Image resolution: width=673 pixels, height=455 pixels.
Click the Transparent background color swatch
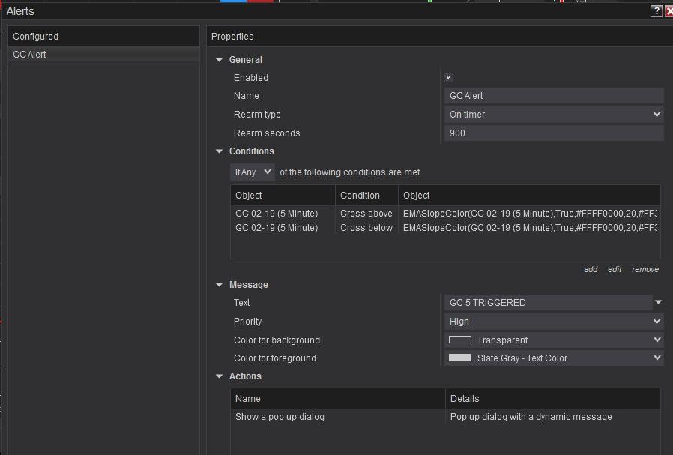(460, 340)
